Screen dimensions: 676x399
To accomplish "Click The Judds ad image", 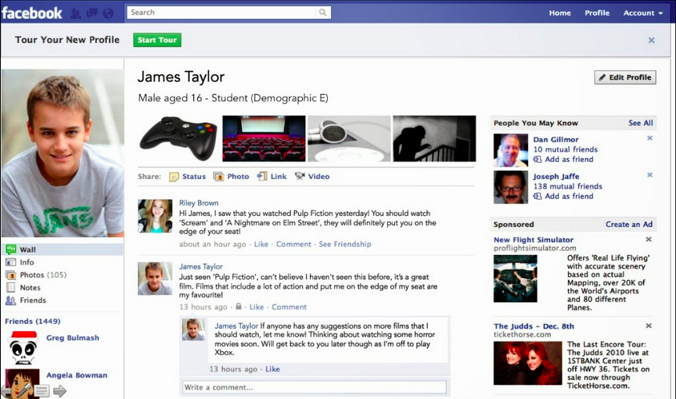I will (527, 363).
